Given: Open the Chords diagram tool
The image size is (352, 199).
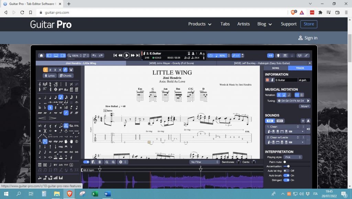Looking at the screenshot, I should pyautogui.click(x=65, y=76).
